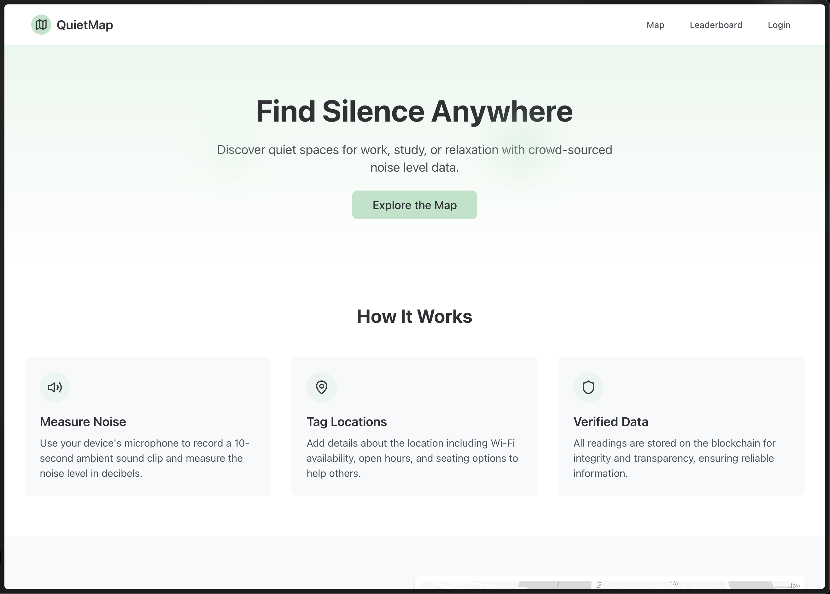
Task: Click the Wi-Fi availability description text
Action: click(x=412, y=458)
